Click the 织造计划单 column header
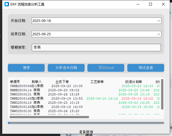 [133, 82]
